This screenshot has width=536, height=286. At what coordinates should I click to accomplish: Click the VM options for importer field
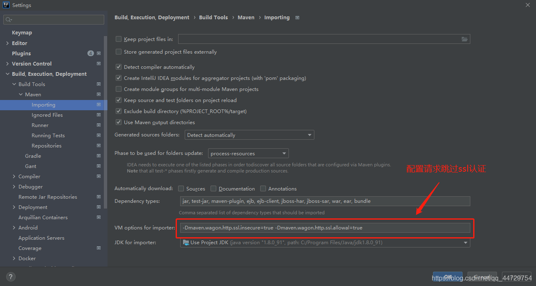click(x=325, y=228)
